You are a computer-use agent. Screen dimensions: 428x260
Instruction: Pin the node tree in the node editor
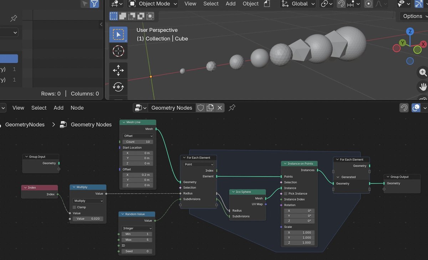pos(232,108)
